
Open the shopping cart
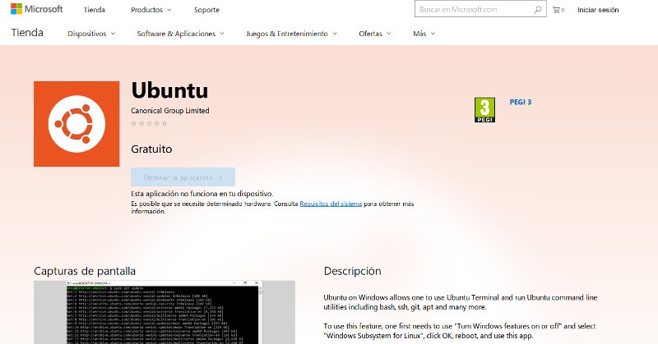558,10
